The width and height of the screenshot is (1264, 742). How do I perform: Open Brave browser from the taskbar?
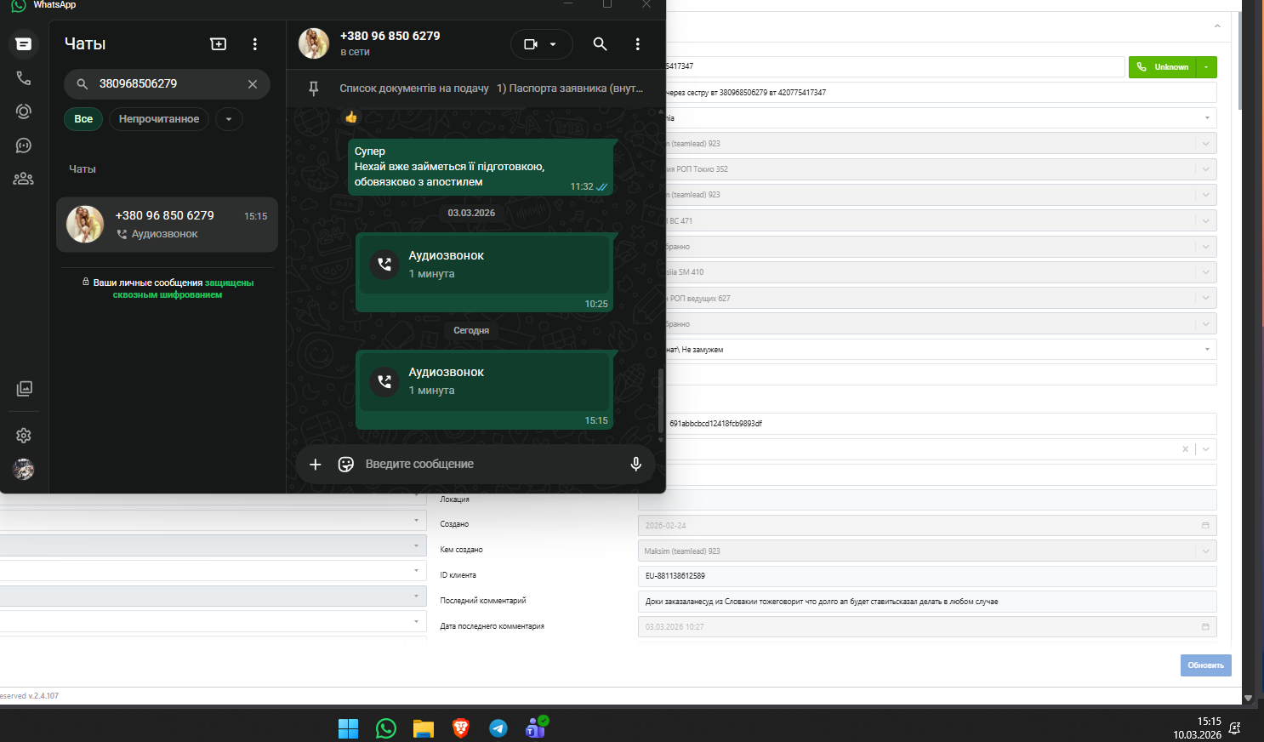461,728
